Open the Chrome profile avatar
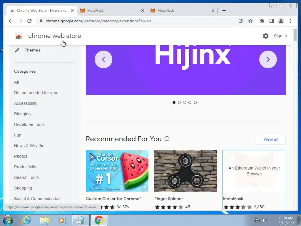Image resolution: width=301 pixels, height=226 pixels. [281, 21]
